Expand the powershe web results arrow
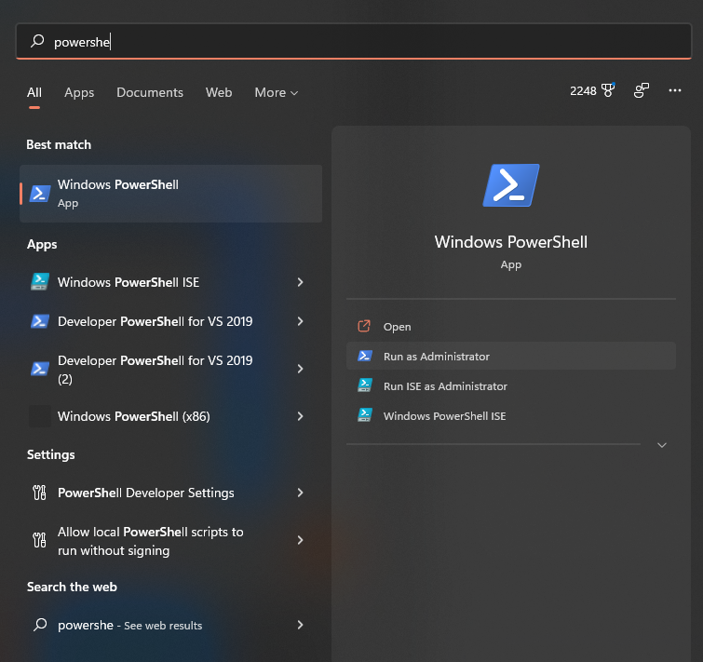Image resolution: width=703 pixels, height=662 pixels. tap(301, 625)
